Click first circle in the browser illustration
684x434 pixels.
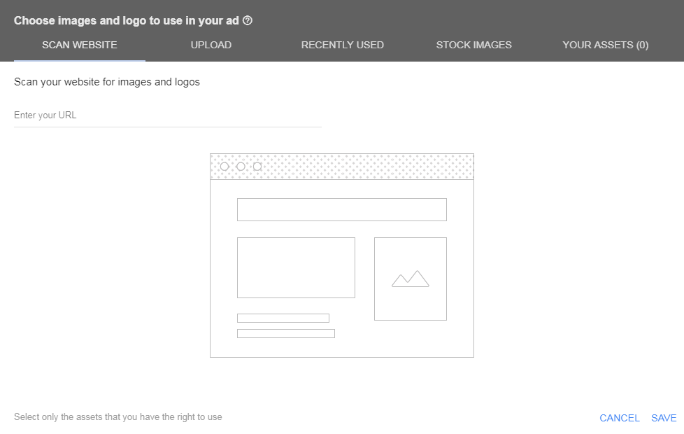pos(225,167)
